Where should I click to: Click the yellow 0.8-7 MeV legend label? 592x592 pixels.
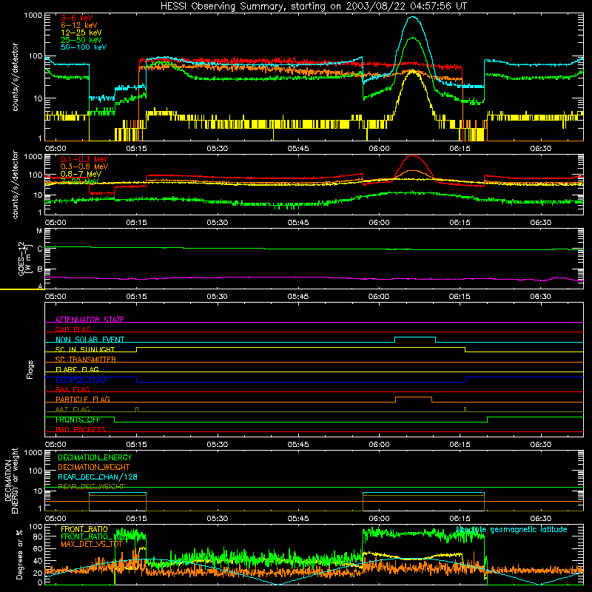(x=81, y=174)
